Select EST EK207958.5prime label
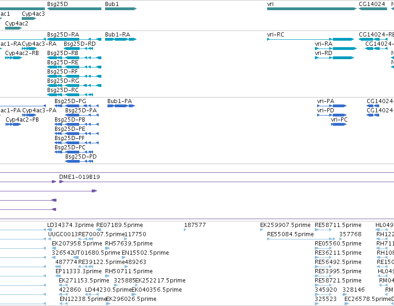Image resolution: width=394 pixels, height=306 pixels. click(x=77, y=244)
